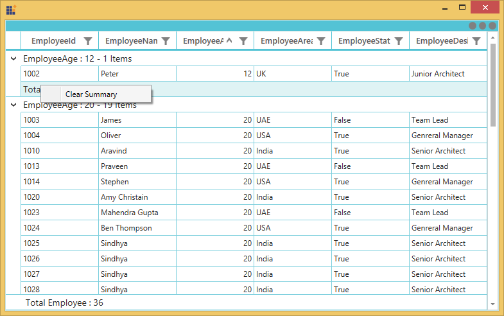Sort by EmployeeArea column header
Viewport: 504px width, 316px height.
pyautogui.click(x=287, y=41)
